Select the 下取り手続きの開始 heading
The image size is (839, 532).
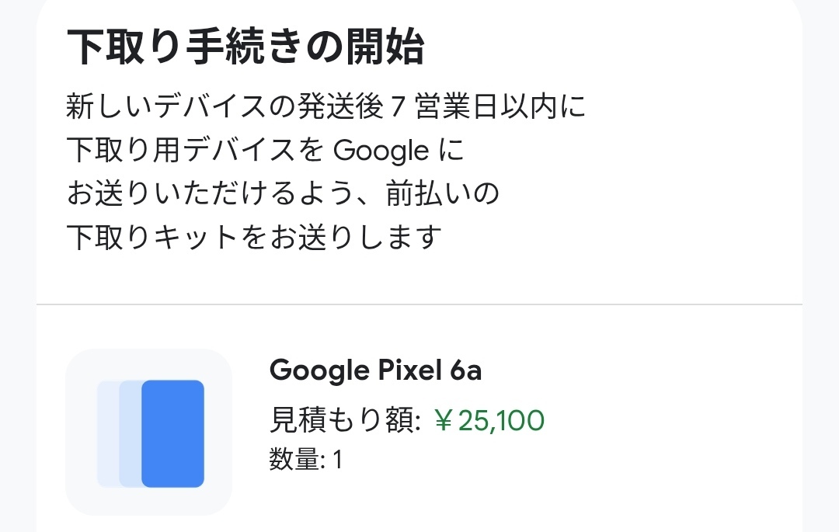pos(245,47)
